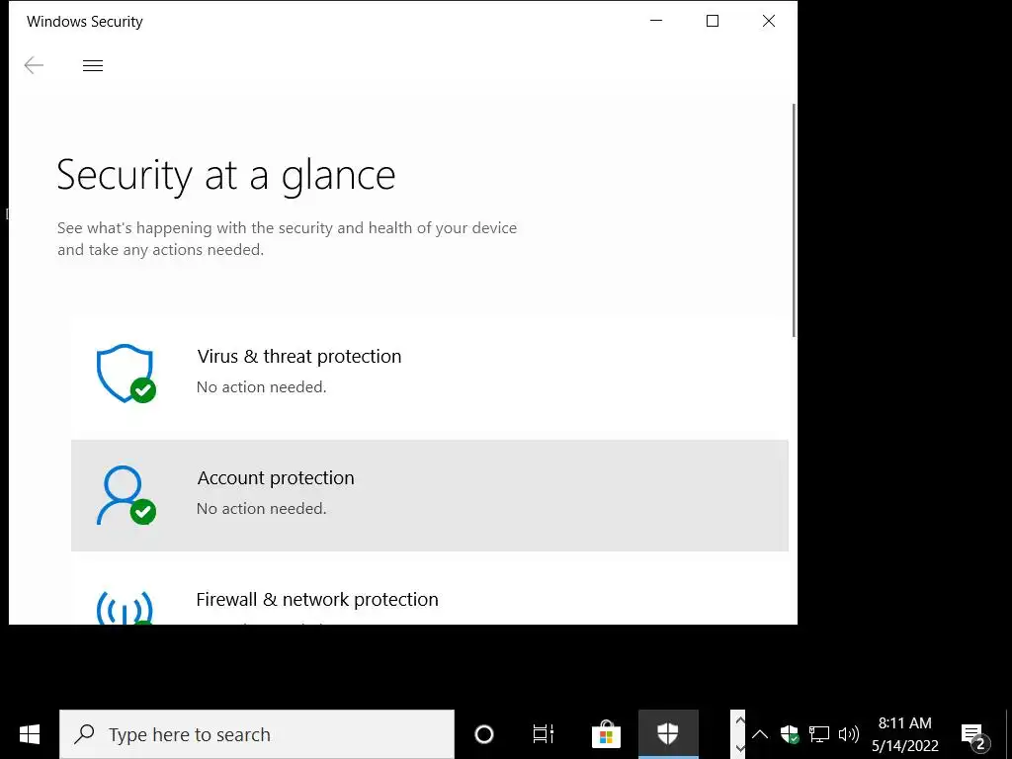Image resolution: width=1012 pixels, height=759 pixels.
Task: Click the Windows Security taskbar button
Action: tap(668, 734)
